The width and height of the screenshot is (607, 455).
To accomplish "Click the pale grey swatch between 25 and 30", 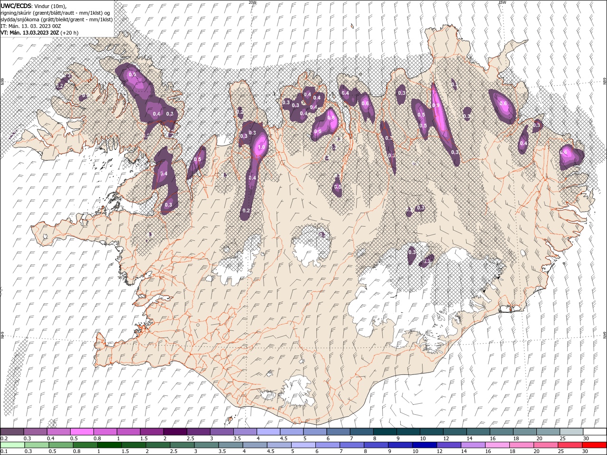I will [571, 432].
